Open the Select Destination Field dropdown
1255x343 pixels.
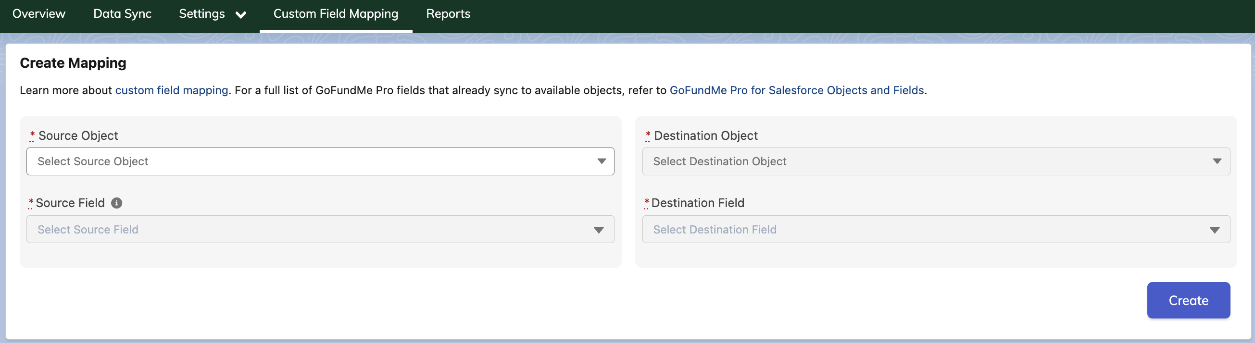tap(936, 229)
